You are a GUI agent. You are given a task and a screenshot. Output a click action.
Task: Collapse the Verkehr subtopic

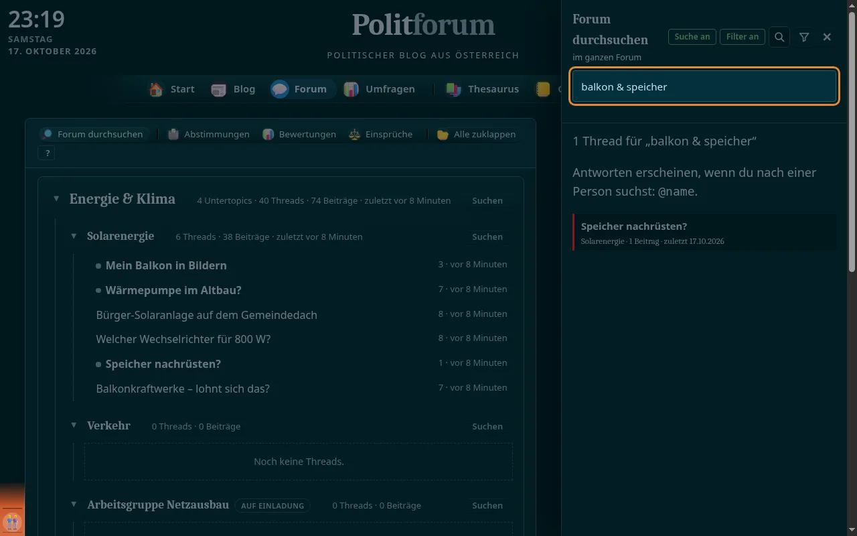pos(74,425)
